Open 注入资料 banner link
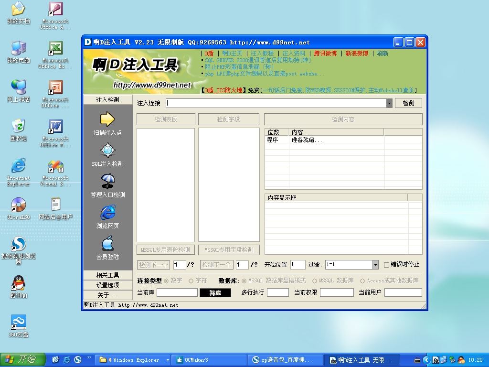Image resolution: width=489 pixels, height=367 pixels. point(294,54)
